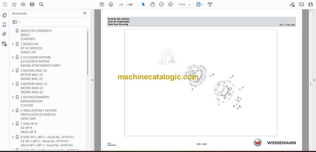316x152 pixels.
Task: Open the bookmarks options menu
Action: [x=16, y=22]
